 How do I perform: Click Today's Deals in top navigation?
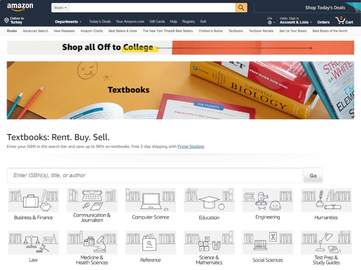click(x=100, y=21)
